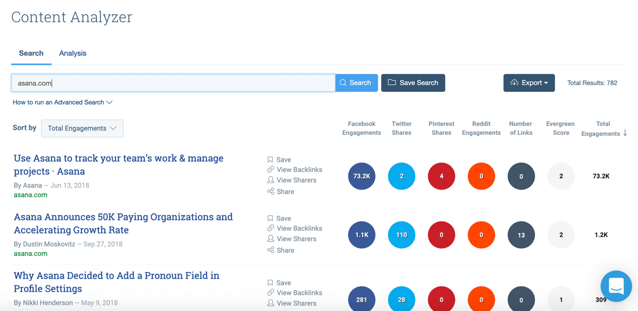The image size is (638, 311).
Task: View Backlinks for 'Pronoun Field' article
Action: [295, 293]
